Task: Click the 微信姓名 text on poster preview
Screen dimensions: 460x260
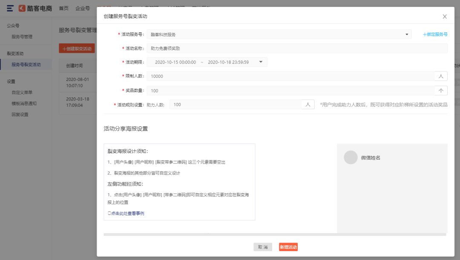Action: point(371,158)
